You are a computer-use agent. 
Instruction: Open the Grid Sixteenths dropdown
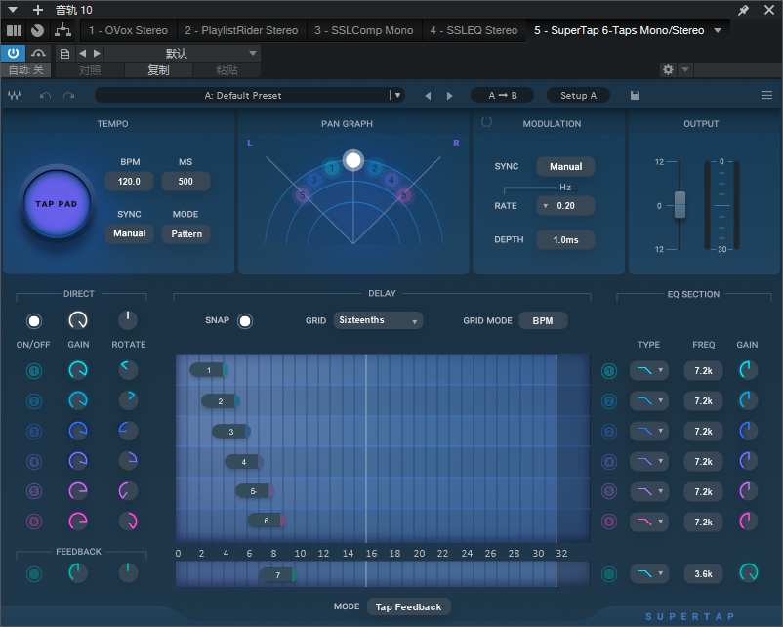click(378, 320)
